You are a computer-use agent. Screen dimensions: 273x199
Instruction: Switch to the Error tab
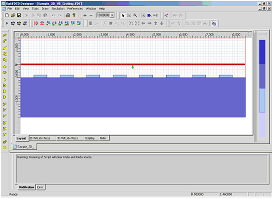(40, 187)
